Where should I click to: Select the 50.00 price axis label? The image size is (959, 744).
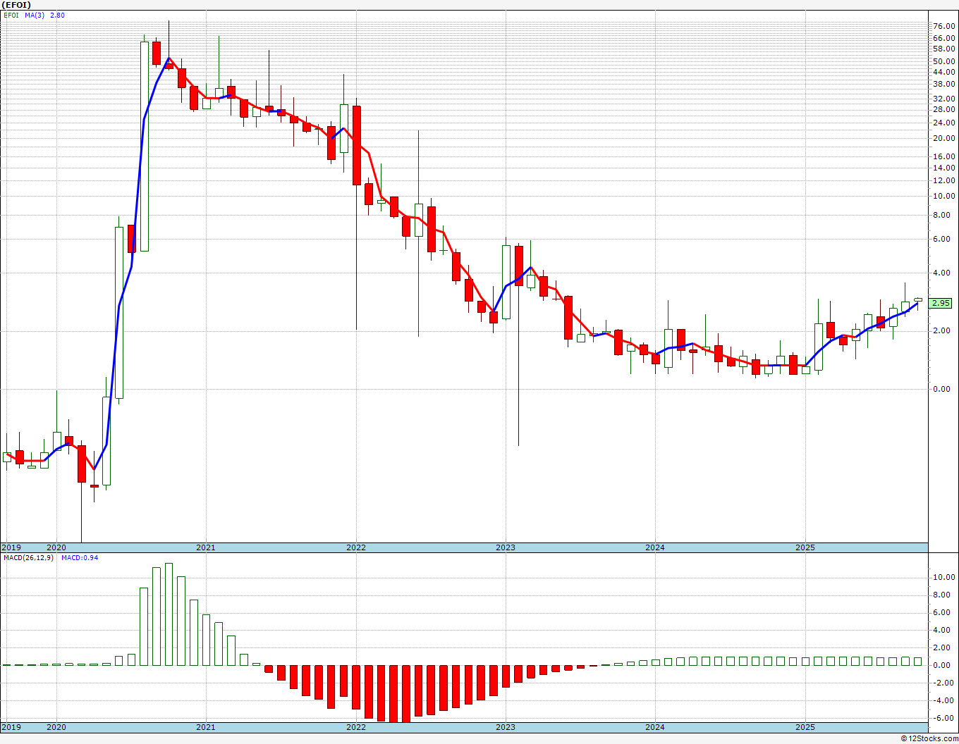point(943,61)
